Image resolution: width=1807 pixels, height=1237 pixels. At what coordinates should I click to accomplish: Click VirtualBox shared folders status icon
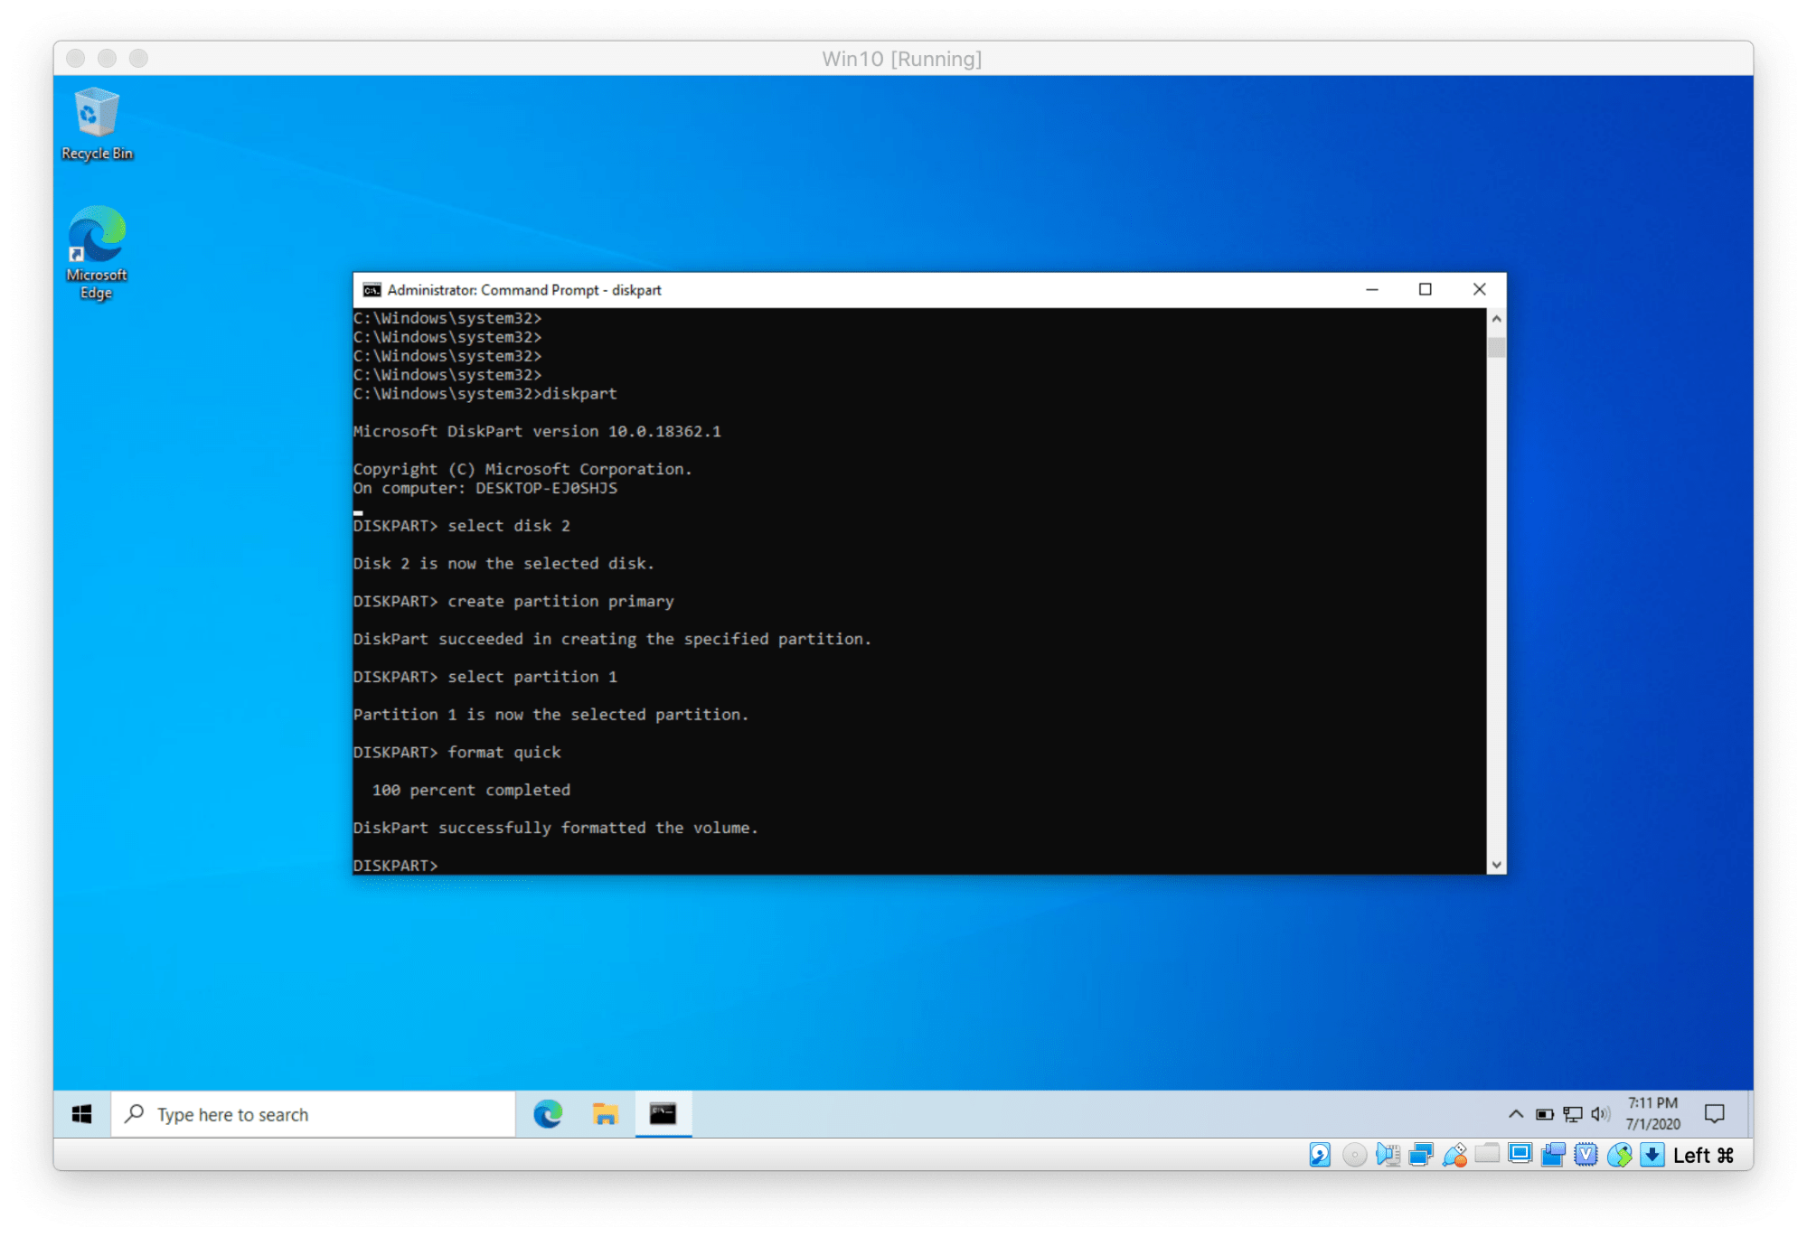pyautogui.click(x=1487, y=1154)
